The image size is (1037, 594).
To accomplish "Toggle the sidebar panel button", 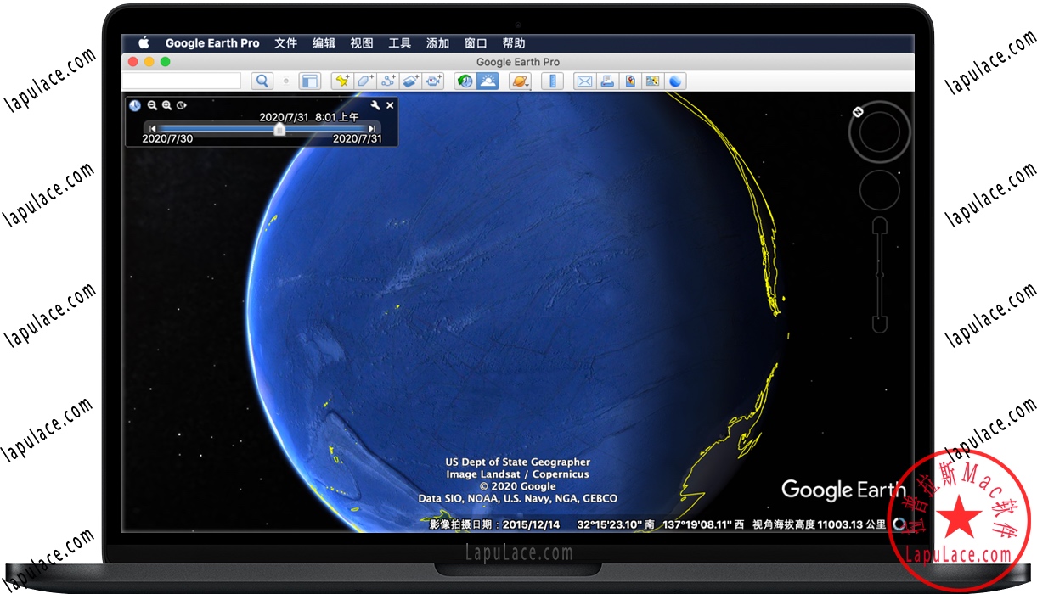I will (310, 81).
